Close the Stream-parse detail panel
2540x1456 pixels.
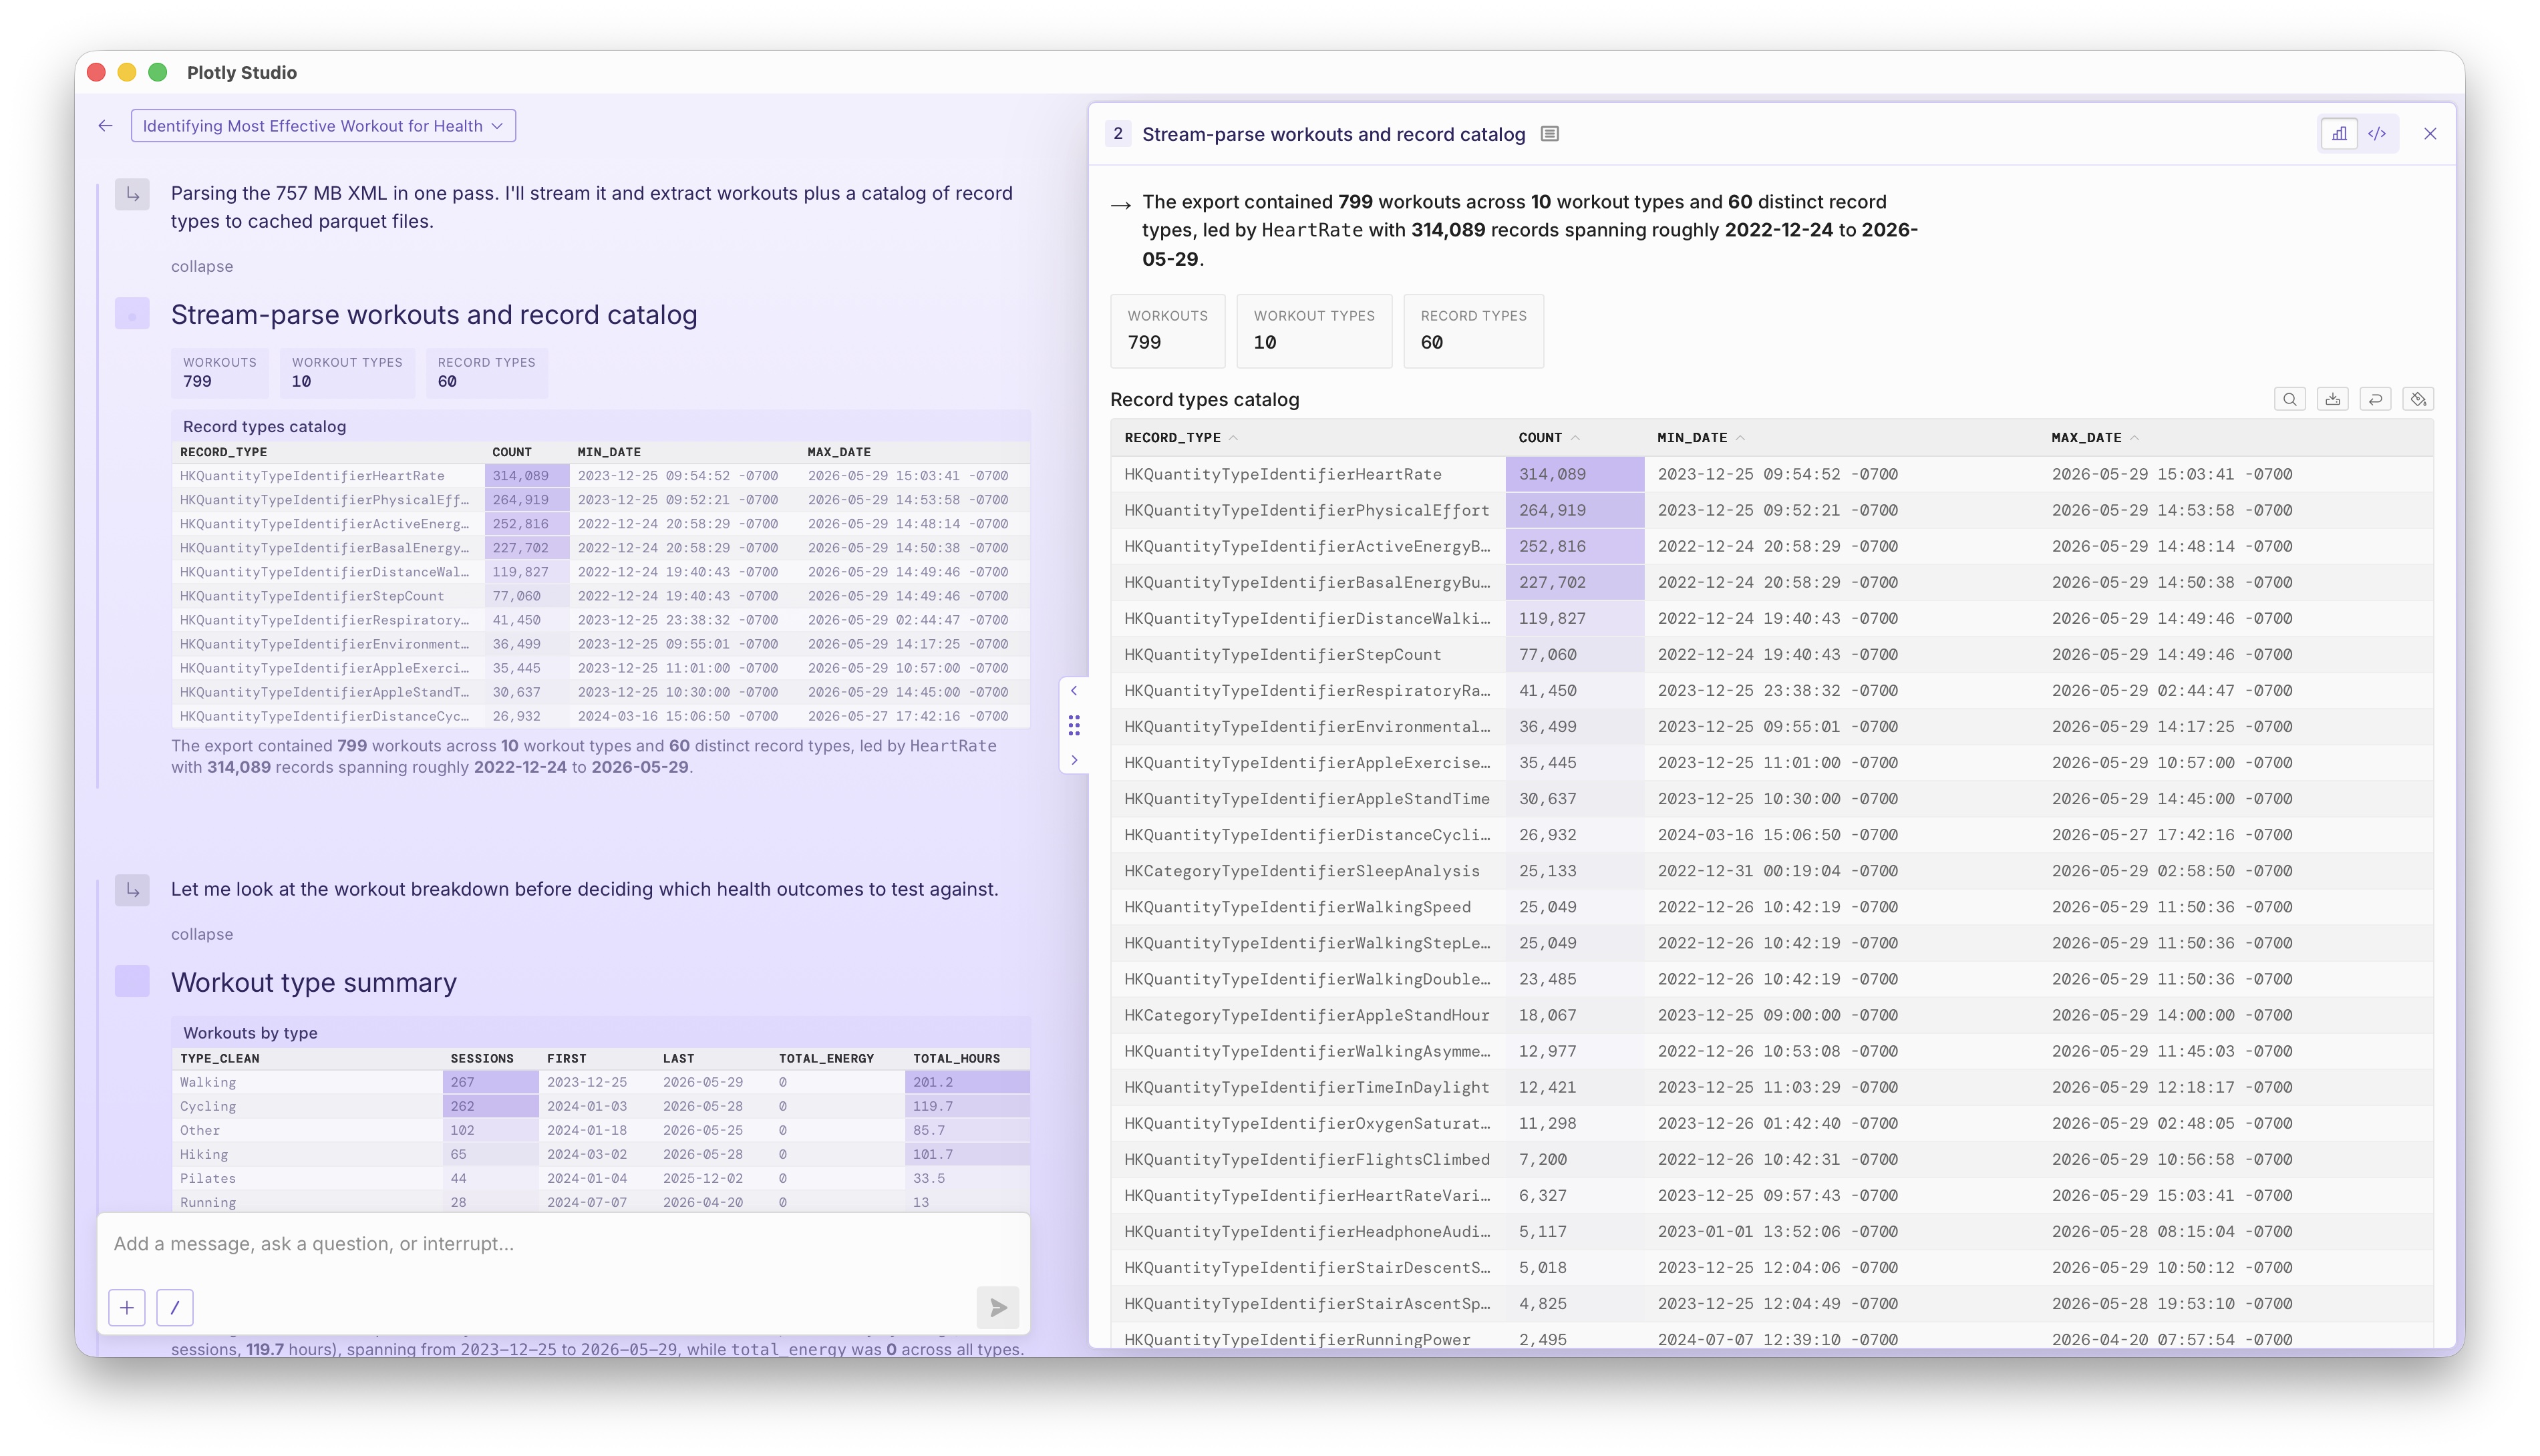click(x=2430, y=134)
